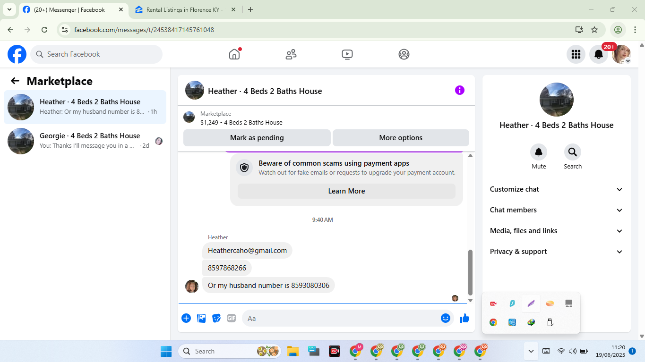
Task: Open the Facebook menu grid icon
Action: pos(576,54)
